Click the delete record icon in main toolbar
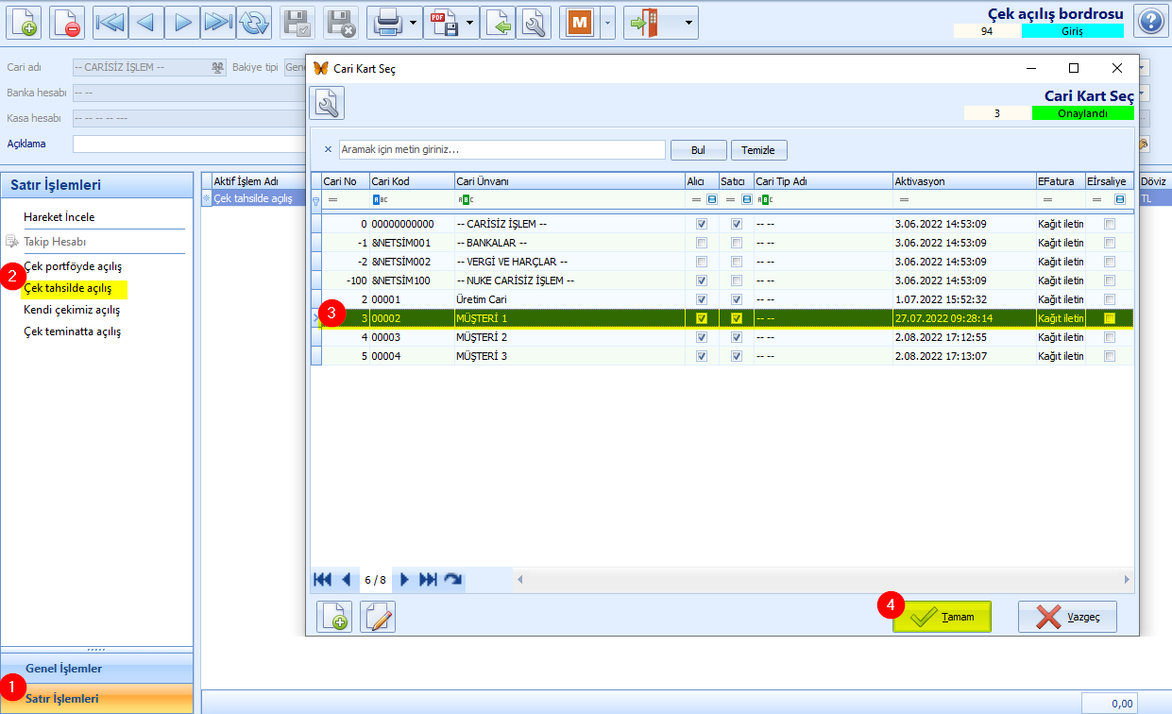The width and height of the screenshot is (1172, 714). pos(67,22)
